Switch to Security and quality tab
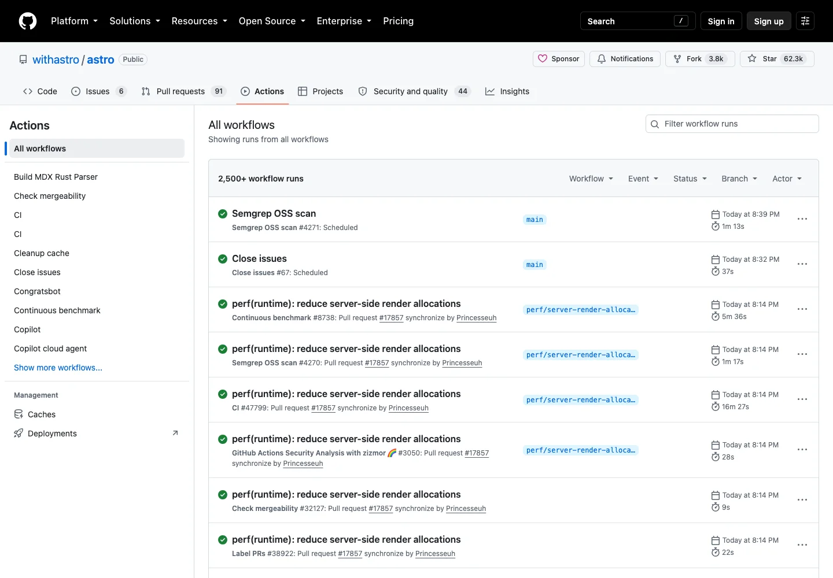The image size is (833, 578). [x=415, y=91]
